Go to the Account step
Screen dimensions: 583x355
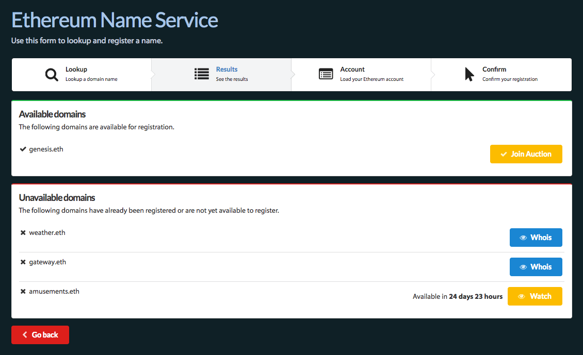(x=361, y=75)
